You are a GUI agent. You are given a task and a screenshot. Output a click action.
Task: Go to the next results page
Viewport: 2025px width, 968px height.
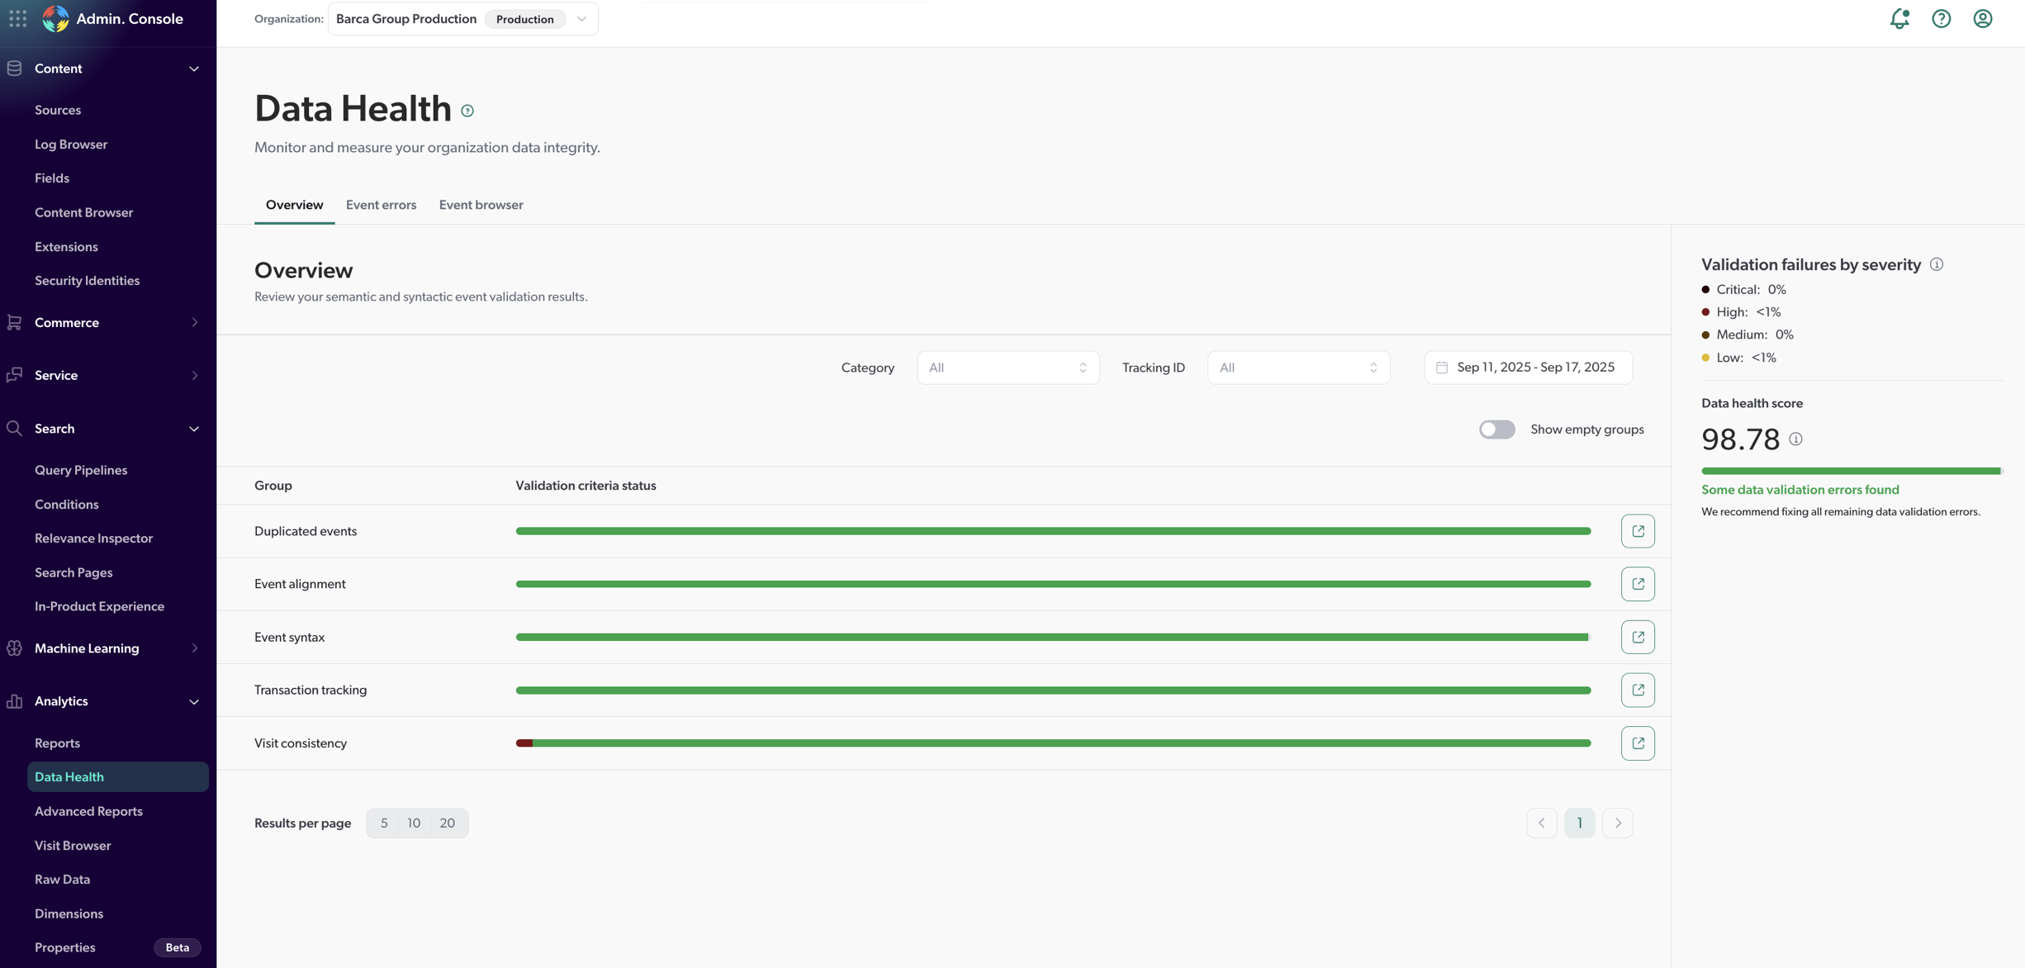1617,823
